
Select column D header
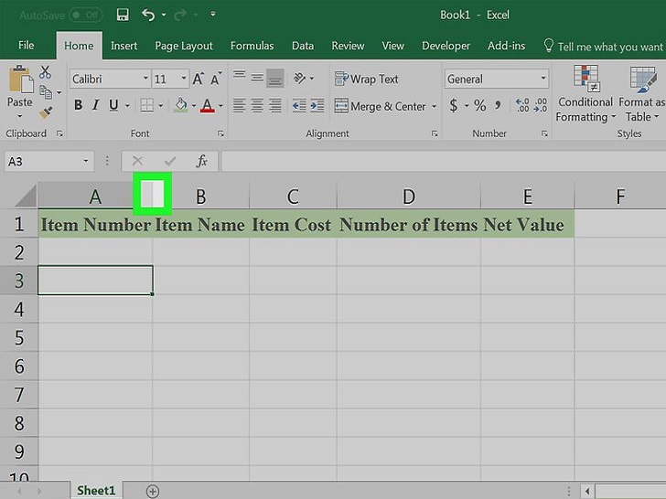click(409, 196)
